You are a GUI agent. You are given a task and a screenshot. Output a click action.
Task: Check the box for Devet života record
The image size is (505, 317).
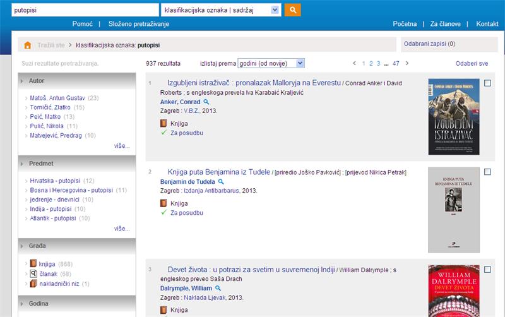(487, 270)
